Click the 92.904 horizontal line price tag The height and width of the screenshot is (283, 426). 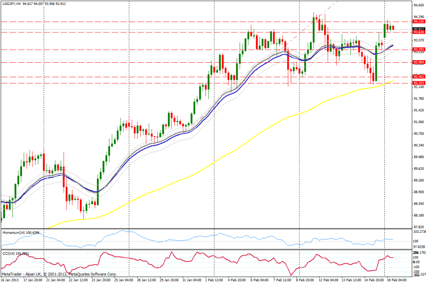click(418, 62)
